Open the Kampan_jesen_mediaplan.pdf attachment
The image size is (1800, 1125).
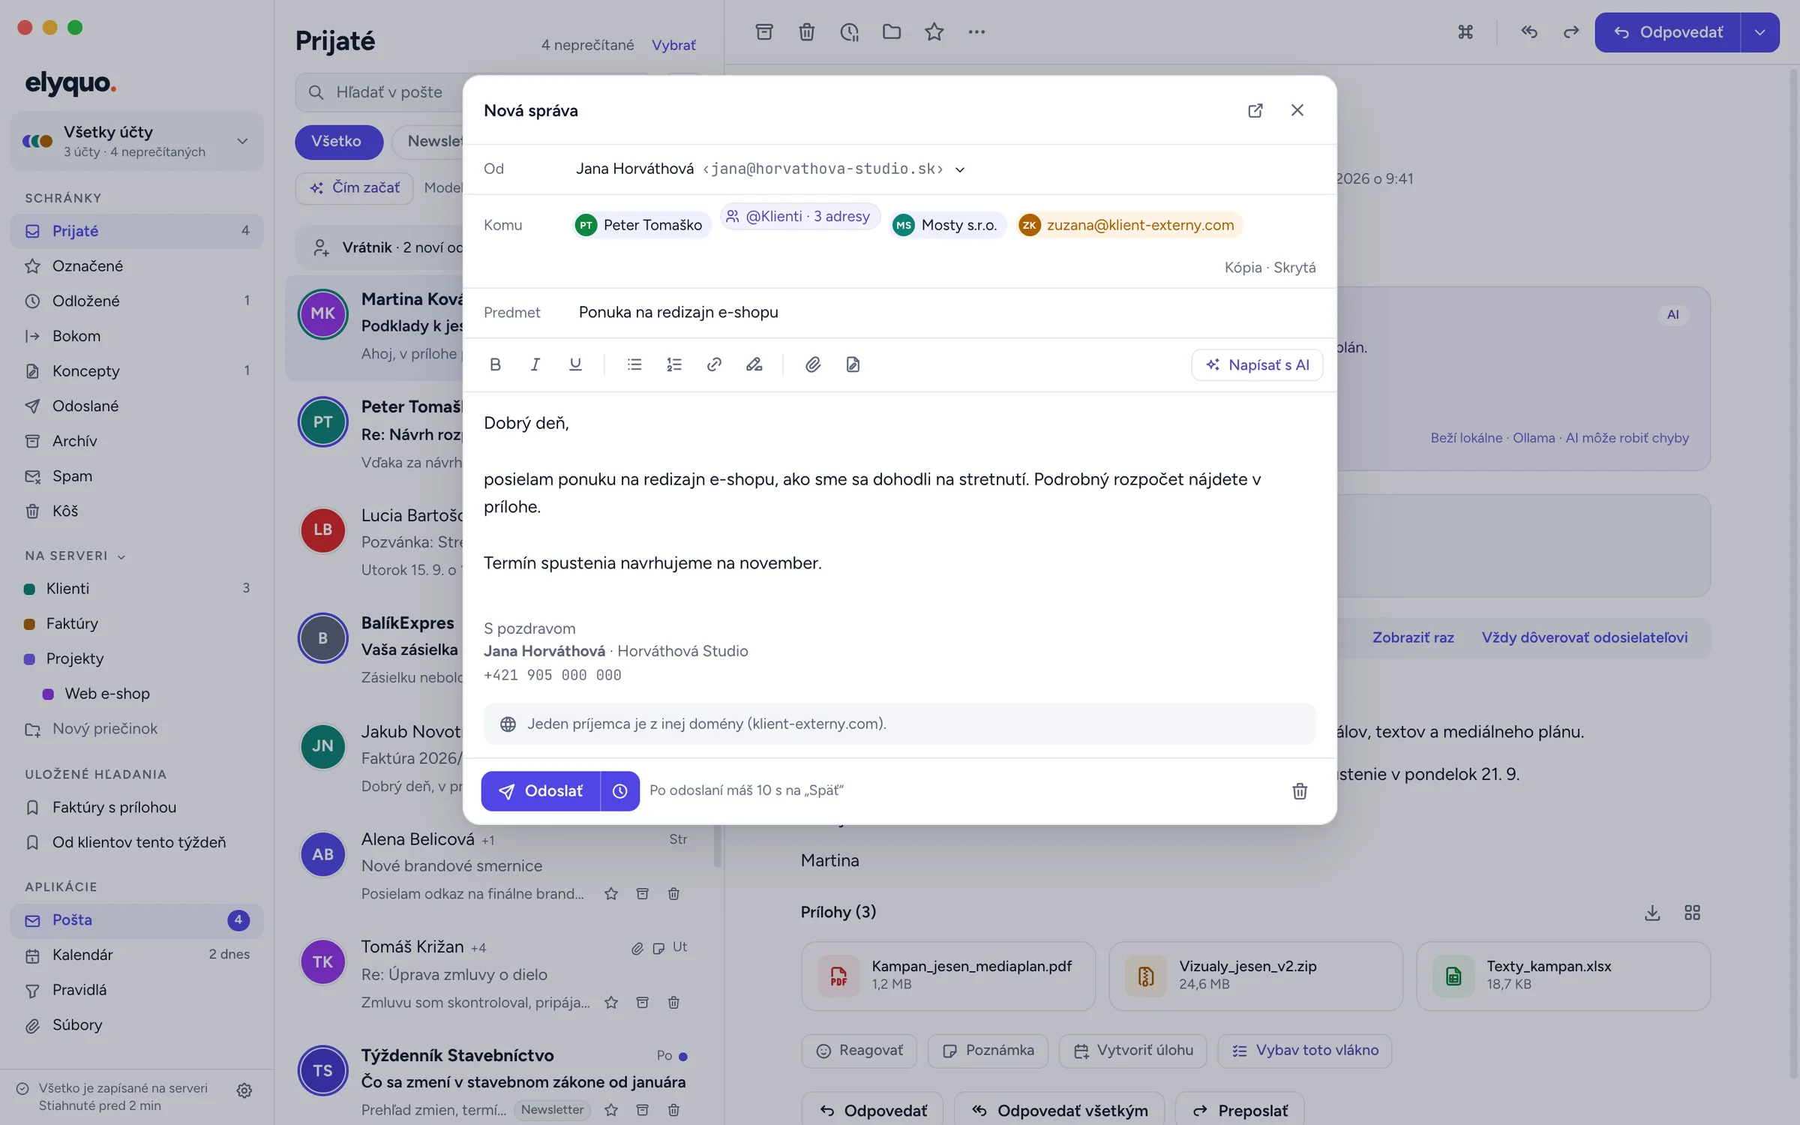pyautogui.click(x=948, y=976)
